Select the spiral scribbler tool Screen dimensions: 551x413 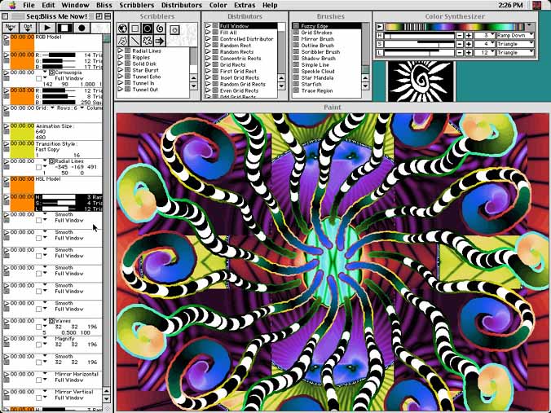pos(160,29)
